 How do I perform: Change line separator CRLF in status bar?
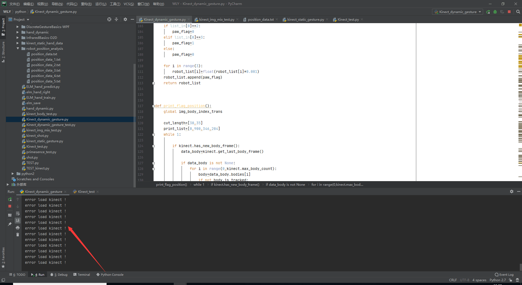click(x=453, y=280)
